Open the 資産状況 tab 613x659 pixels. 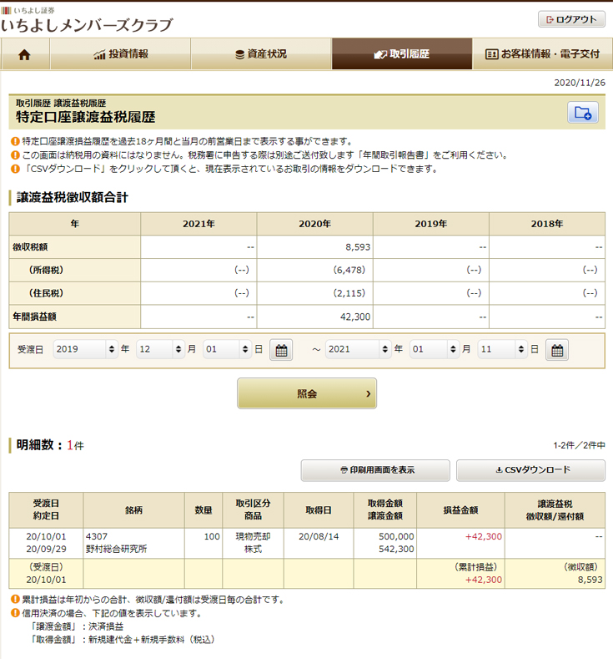pos(261,54)
